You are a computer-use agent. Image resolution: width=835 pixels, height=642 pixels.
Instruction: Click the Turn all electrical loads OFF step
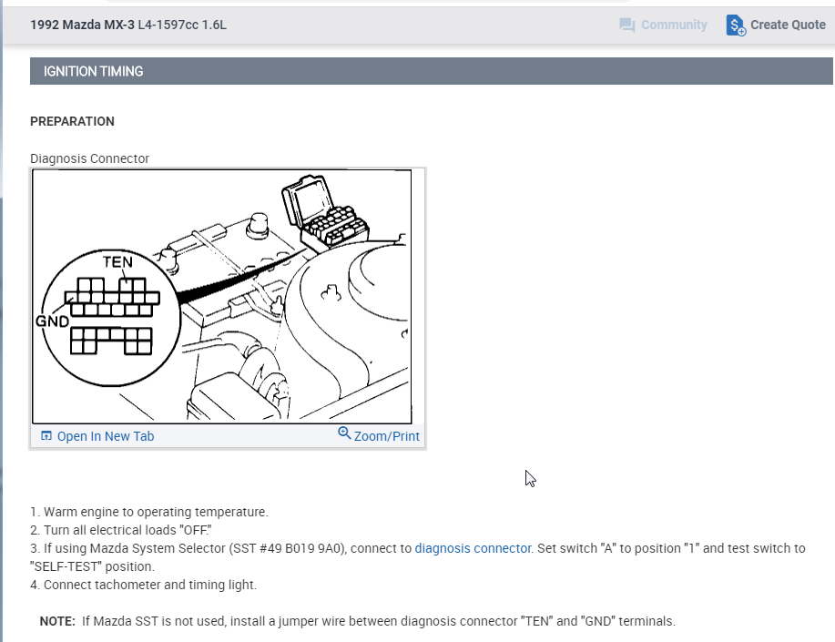pos(121,530)
